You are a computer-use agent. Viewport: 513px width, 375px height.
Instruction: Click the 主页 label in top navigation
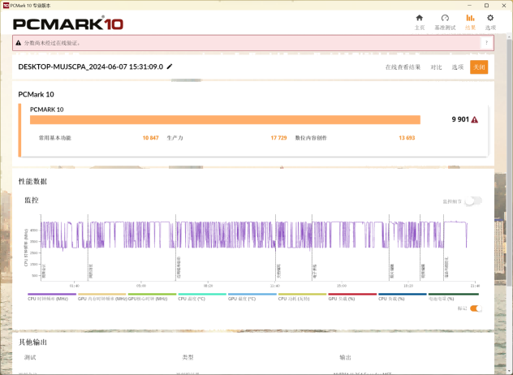point(420,28)
